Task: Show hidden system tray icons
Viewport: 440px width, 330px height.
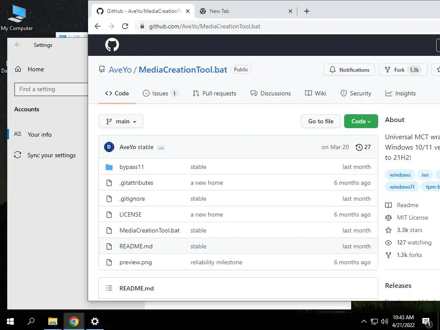Action: (x=364, y=321)
